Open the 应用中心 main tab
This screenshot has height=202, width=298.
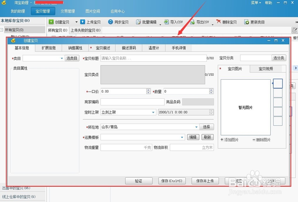118,11
